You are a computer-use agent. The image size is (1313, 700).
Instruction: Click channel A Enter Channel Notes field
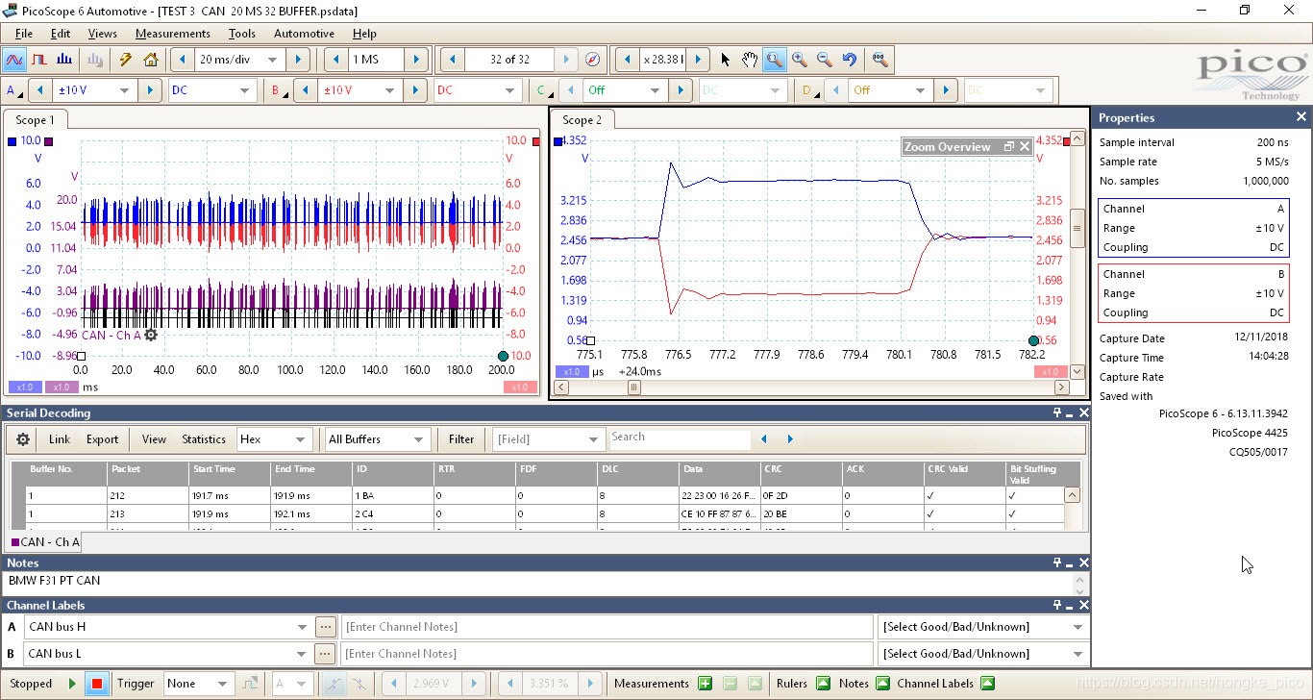[607, 627]
